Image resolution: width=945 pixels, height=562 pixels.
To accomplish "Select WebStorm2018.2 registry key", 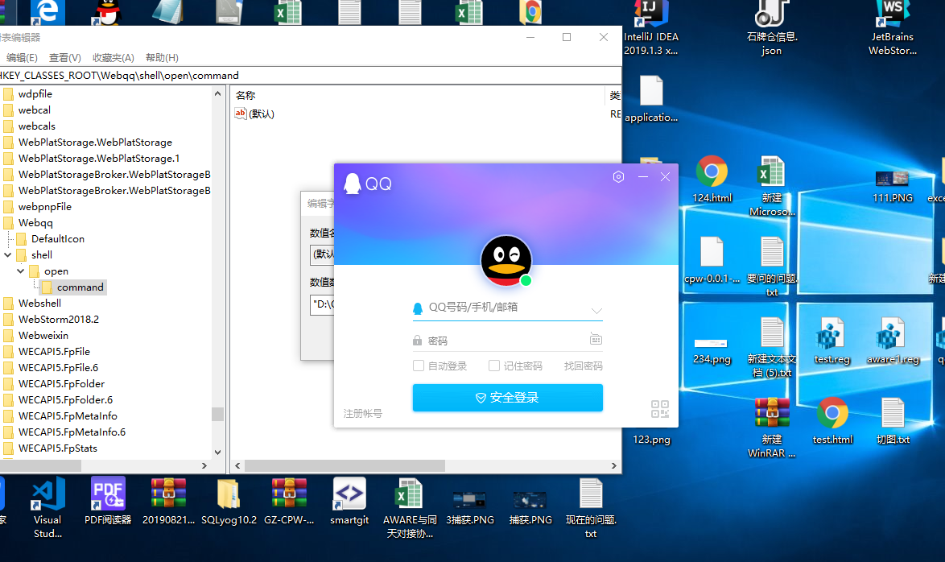I will point(59,319).
